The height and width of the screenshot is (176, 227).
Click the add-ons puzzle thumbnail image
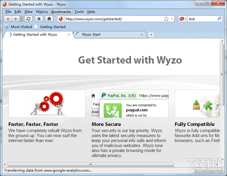pyautogui.click(x=197, y=104)
